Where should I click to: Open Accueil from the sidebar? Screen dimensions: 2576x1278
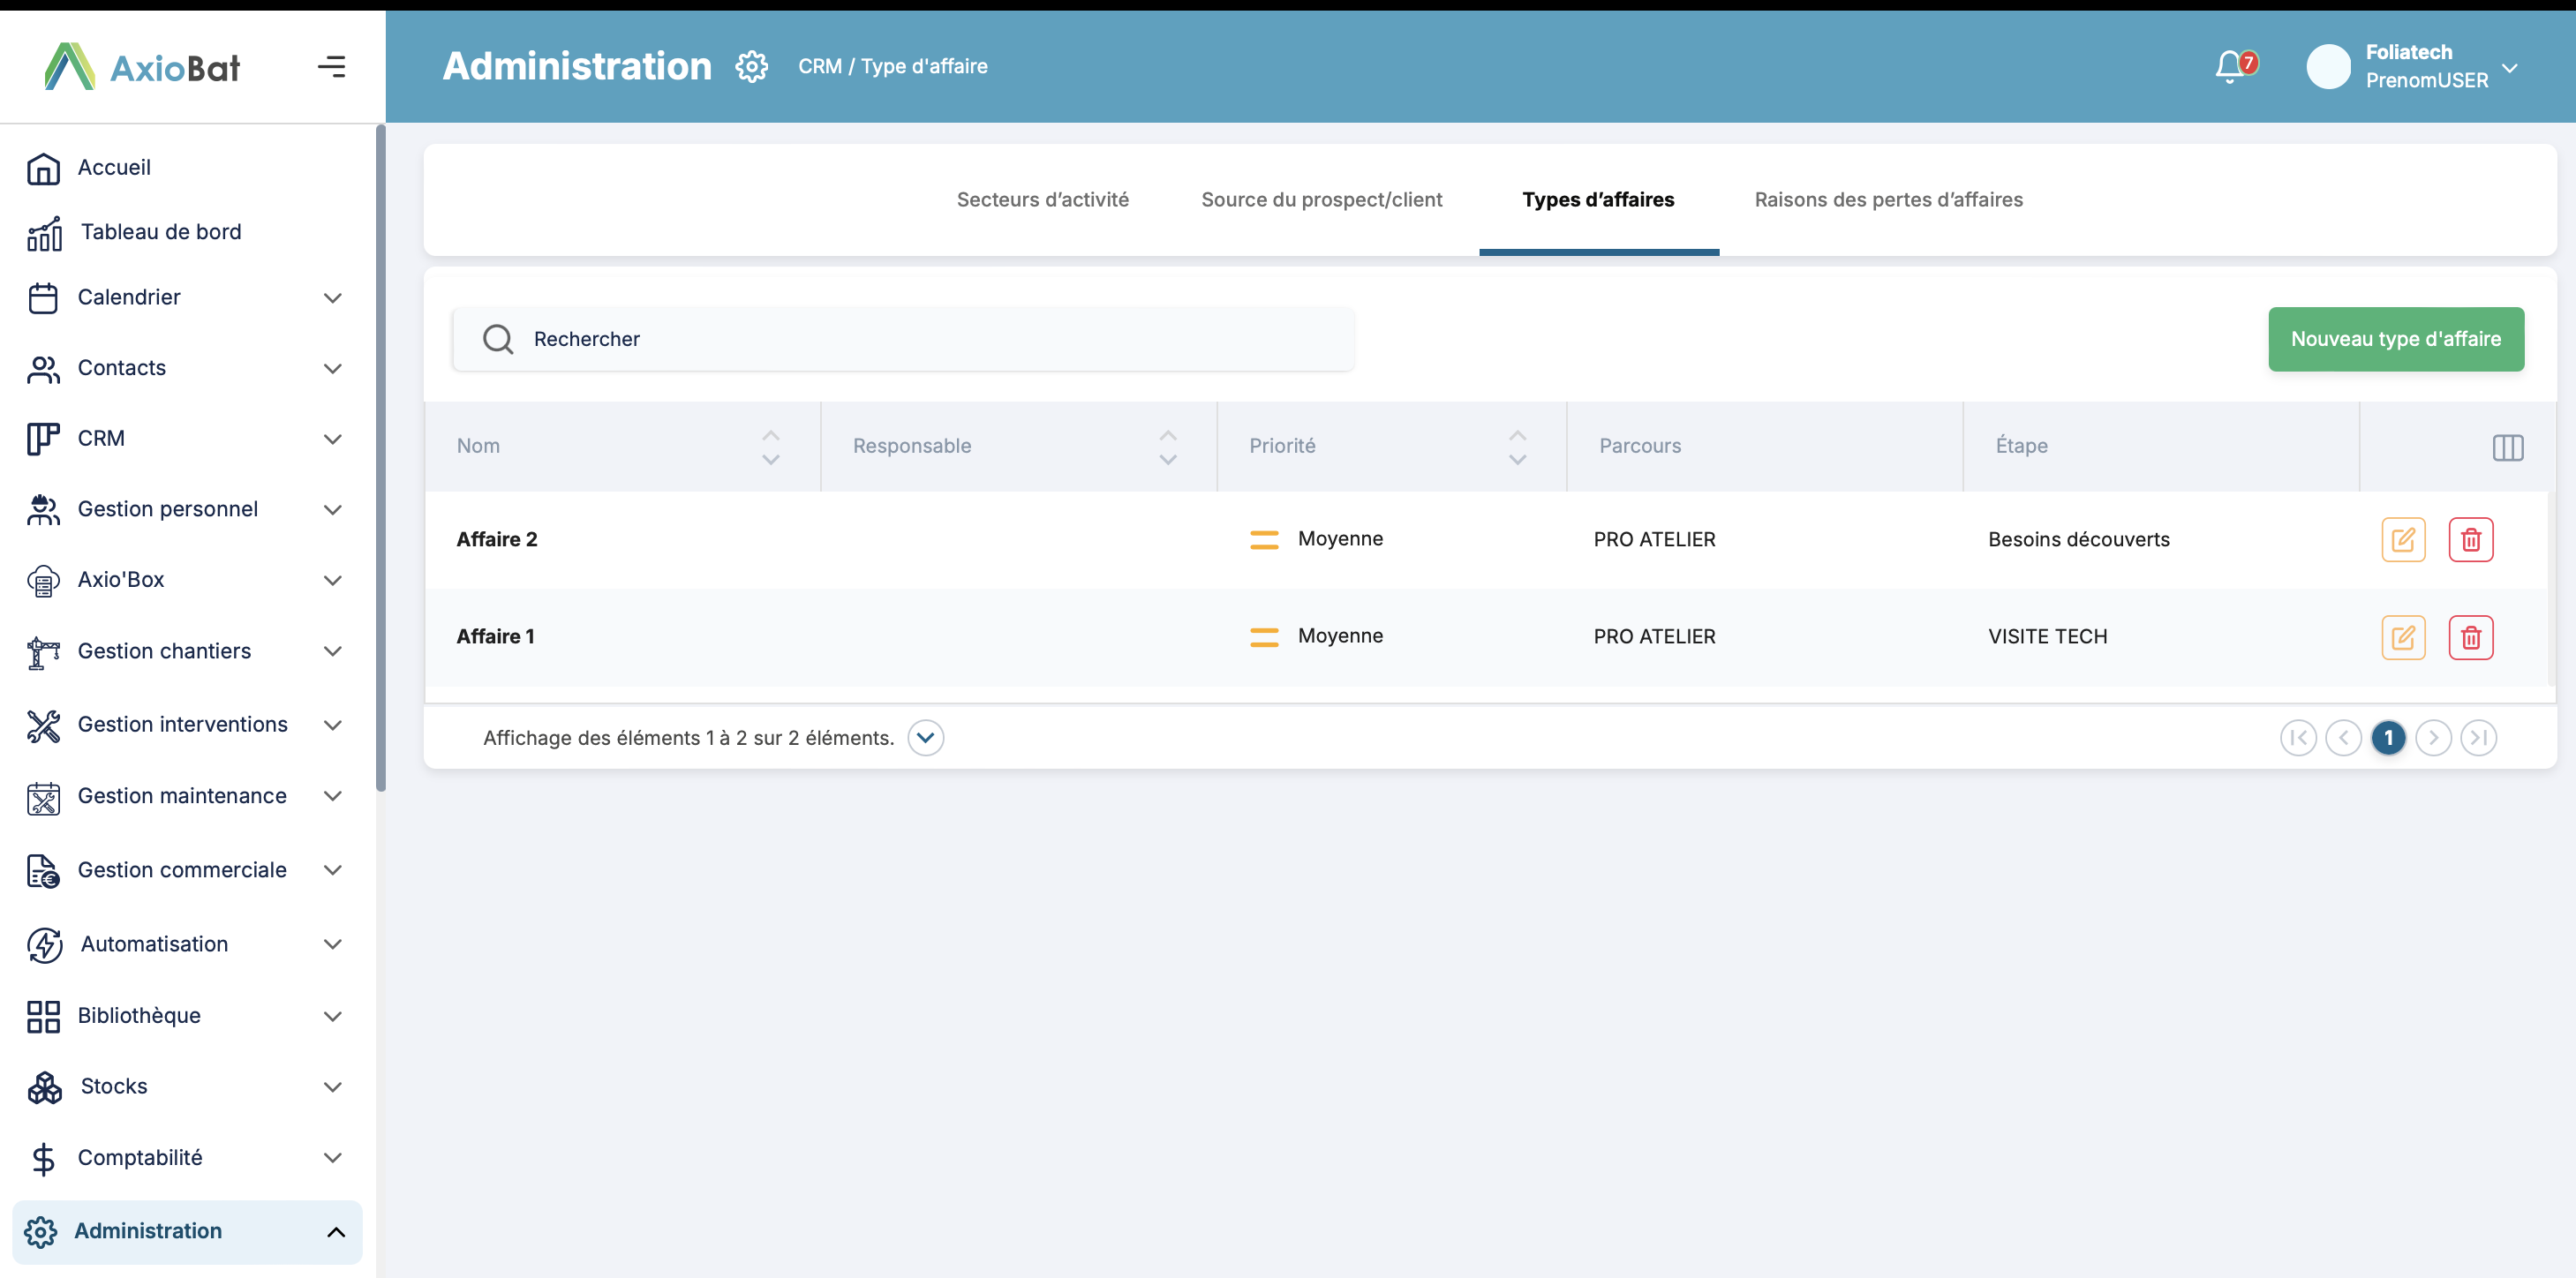(114, 167)
